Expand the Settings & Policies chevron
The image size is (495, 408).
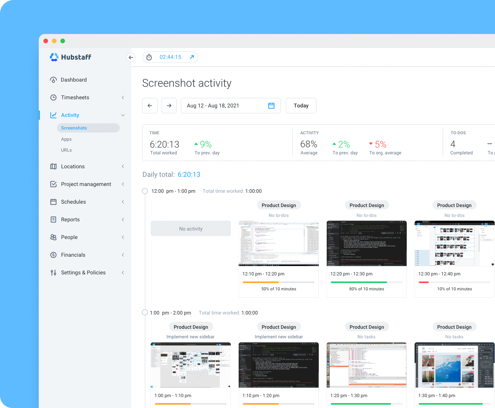123,273
